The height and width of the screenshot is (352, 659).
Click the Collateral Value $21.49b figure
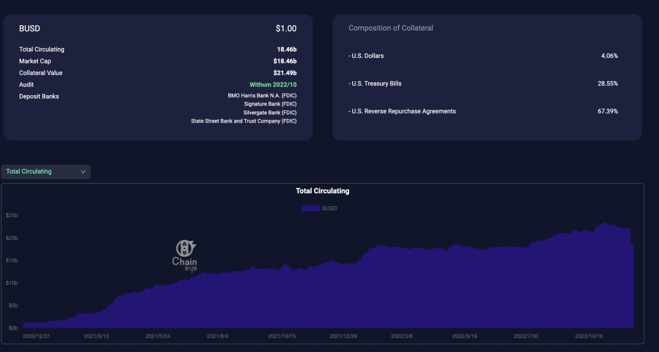(285, 73)
